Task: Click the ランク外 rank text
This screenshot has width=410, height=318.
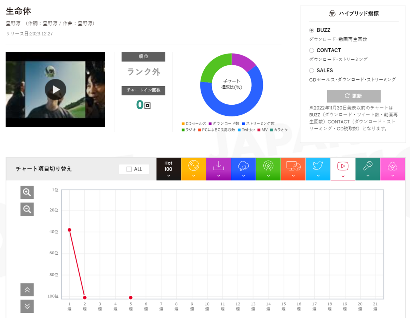Action: coord(143,72)
